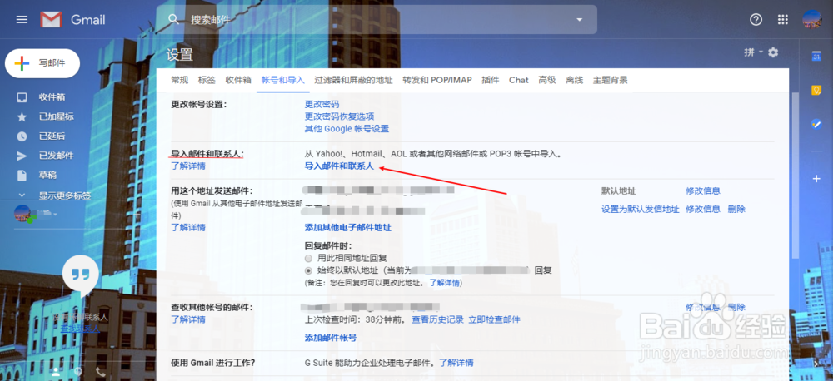
Task: Click the 添加邮件帐号 link
Action: click(x=331, y=338)
